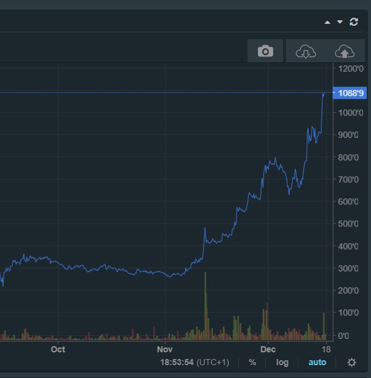Click the price line peak near 1088'9
371x378 pixels.
pos(324,94)
